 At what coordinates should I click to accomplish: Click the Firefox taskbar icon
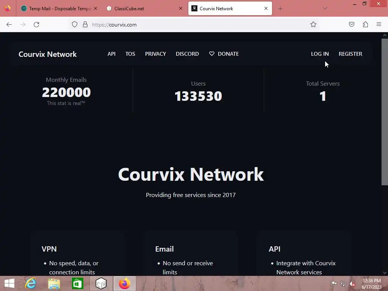point(124,283)
